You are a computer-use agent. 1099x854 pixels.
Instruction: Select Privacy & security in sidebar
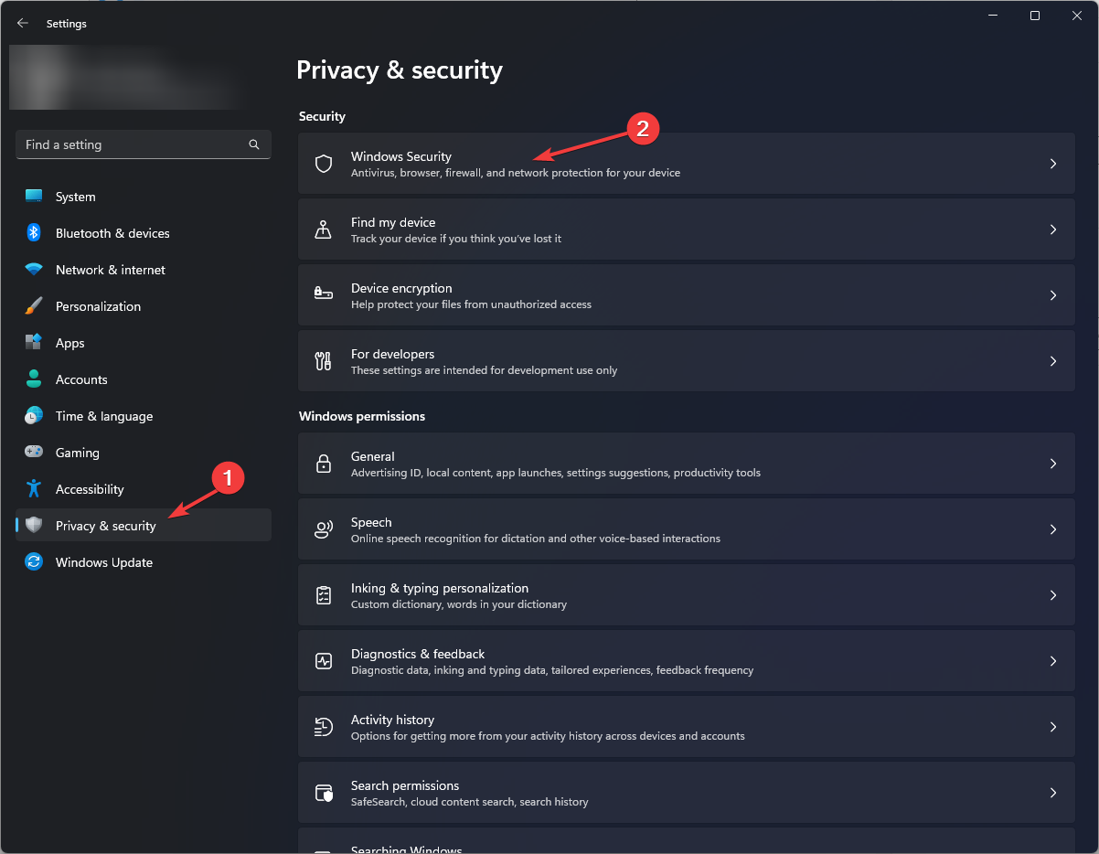[144, 525]
